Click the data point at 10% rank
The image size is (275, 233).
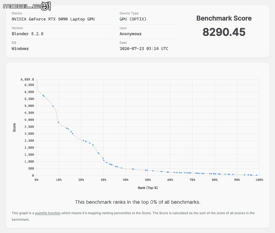(59, 122)
